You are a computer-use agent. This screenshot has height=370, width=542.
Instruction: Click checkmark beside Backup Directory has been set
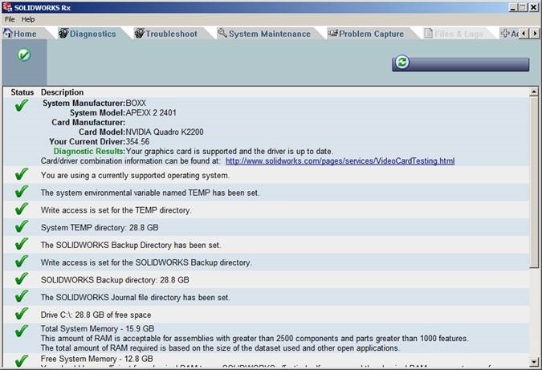click(x=22, y=243)
